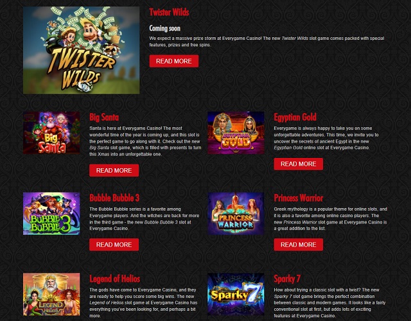411x321 pixels.
Task: Open the Twister Wilds title link
Action: coord(169,12)
